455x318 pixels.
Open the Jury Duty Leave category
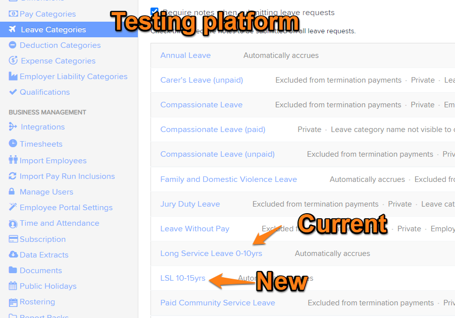pyautogui.click(x=190, y=204)
